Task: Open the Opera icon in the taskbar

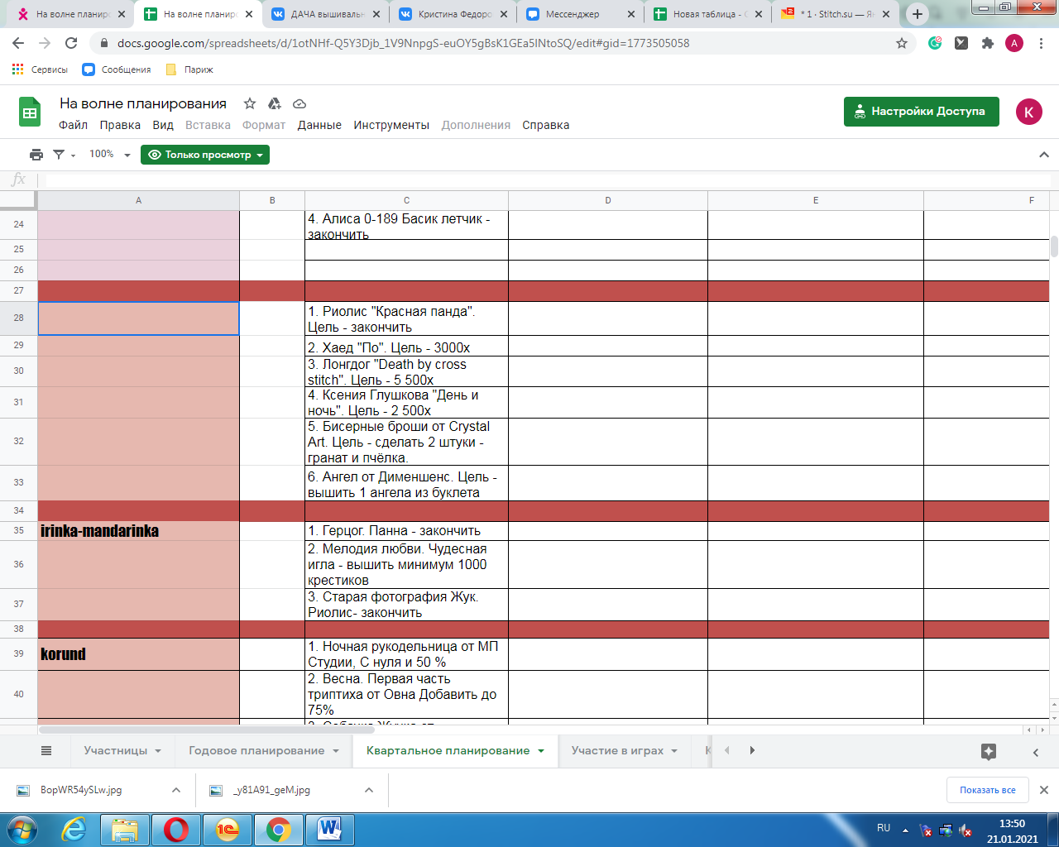Action: (175, 829)
